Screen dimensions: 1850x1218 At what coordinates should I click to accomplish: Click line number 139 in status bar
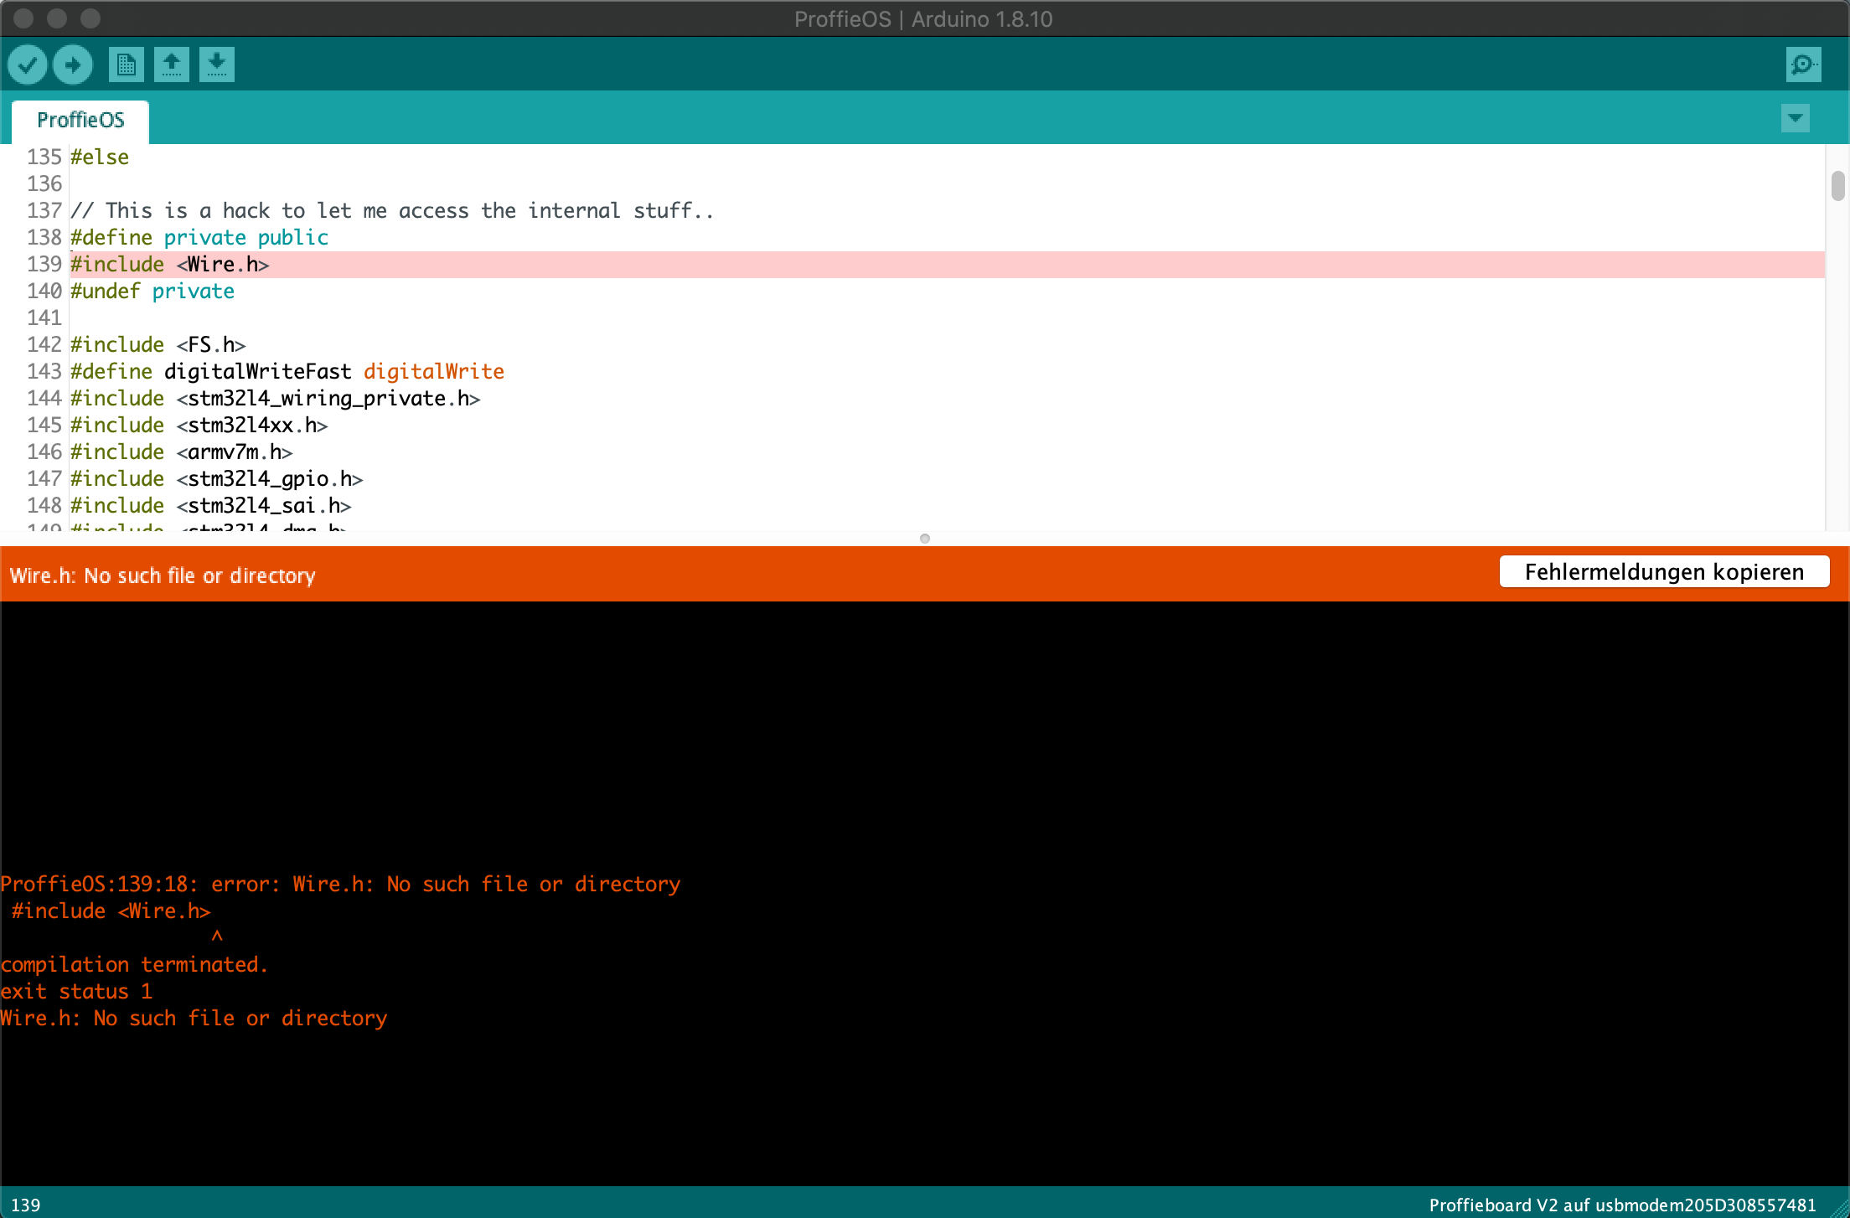tap(25, 1205)
